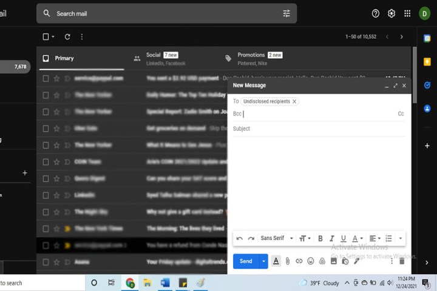Underline text in compose
The image size is (437, 291).
pos(343,238)
